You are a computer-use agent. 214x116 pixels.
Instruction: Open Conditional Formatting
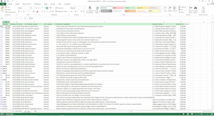[x=90, y=10]
